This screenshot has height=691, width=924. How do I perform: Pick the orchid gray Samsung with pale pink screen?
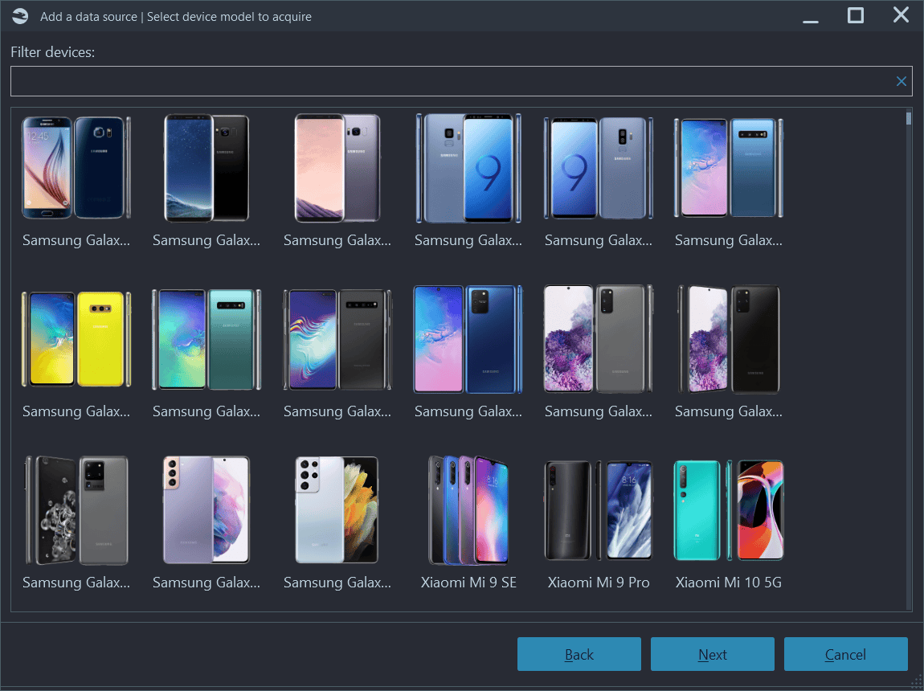337,182
